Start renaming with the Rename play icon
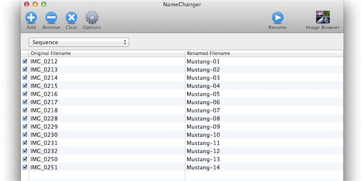The height and width of the screenshot is (181, 362). 278,18
